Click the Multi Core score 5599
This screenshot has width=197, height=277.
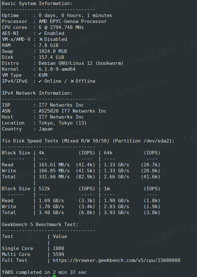(x=59, y=254)
